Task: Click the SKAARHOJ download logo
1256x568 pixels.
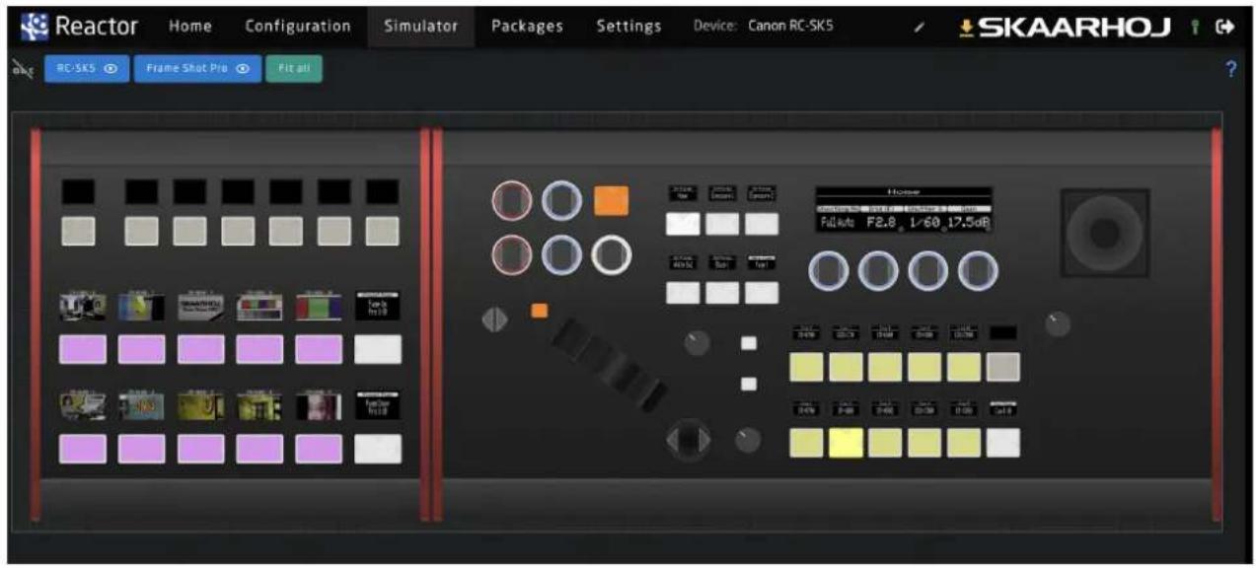Action: pos(1067,27)
